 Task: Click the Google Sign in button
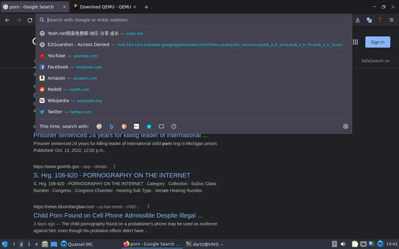pyautogui.click(x=377, y=42)
